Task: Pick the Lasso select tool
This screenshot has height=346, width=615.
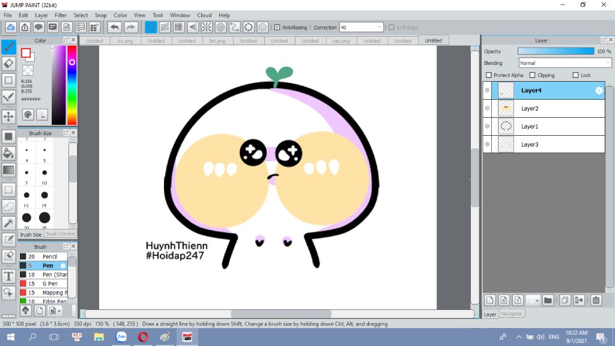Action: (x=8, y=207)
